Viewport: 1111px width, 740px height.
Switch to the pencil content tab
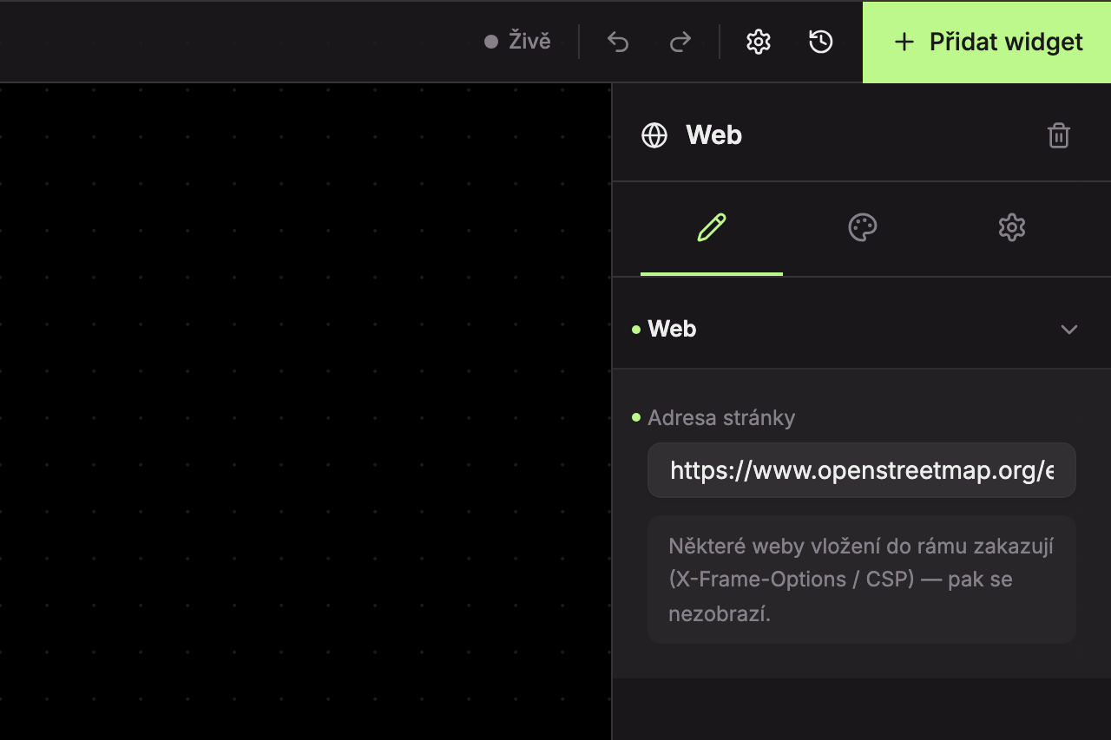tap(712, 228)
